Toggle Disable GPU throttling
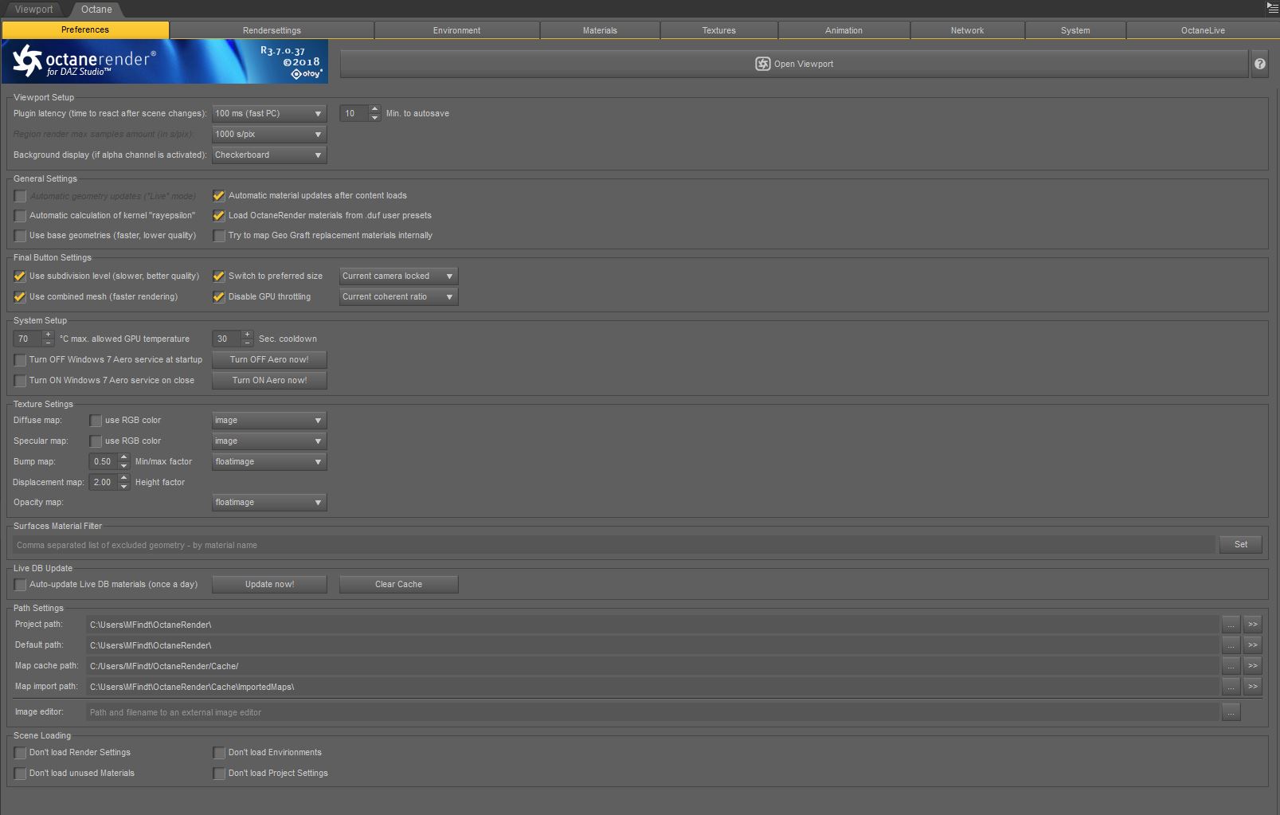Viewport: 1280px width, 815px height. pyautogui.click(x=219, y=297)
